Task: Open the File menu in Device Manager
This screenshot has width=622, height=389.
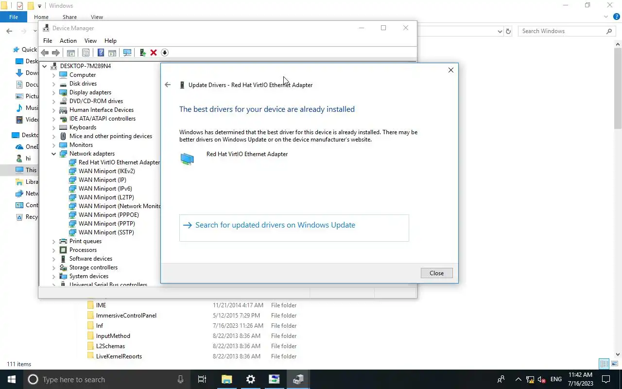Action: click(x=48, y=41)
